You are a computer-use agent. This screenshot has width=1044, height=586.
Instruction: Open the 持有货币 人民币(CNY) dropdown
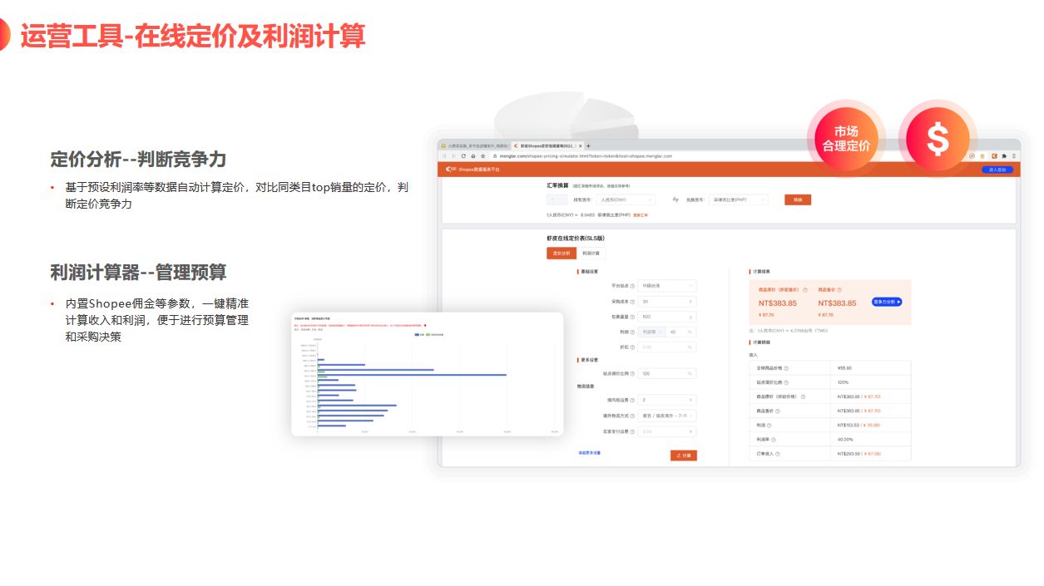click(626, 199)
